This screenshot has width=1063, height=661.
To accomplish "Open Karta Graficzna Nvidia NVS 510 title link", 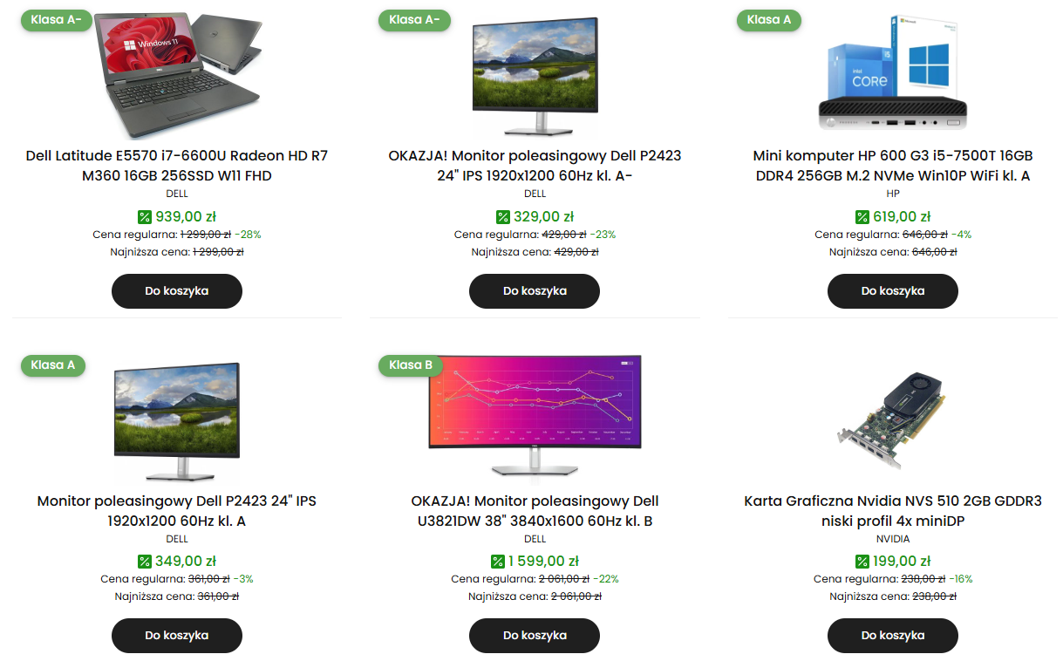I will point(892,511).
